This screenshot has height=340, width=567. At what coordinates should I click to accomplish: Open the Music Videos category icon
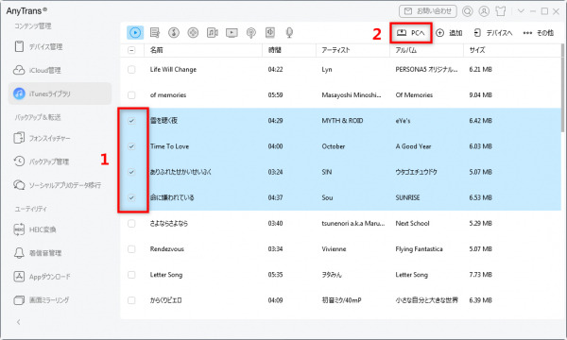click(x=213, y=32)
